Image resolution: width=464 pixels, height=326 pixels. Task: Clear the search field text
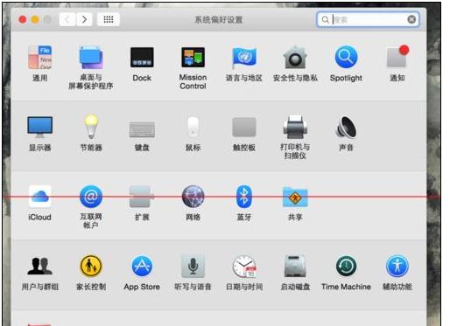tap(411, 19)
